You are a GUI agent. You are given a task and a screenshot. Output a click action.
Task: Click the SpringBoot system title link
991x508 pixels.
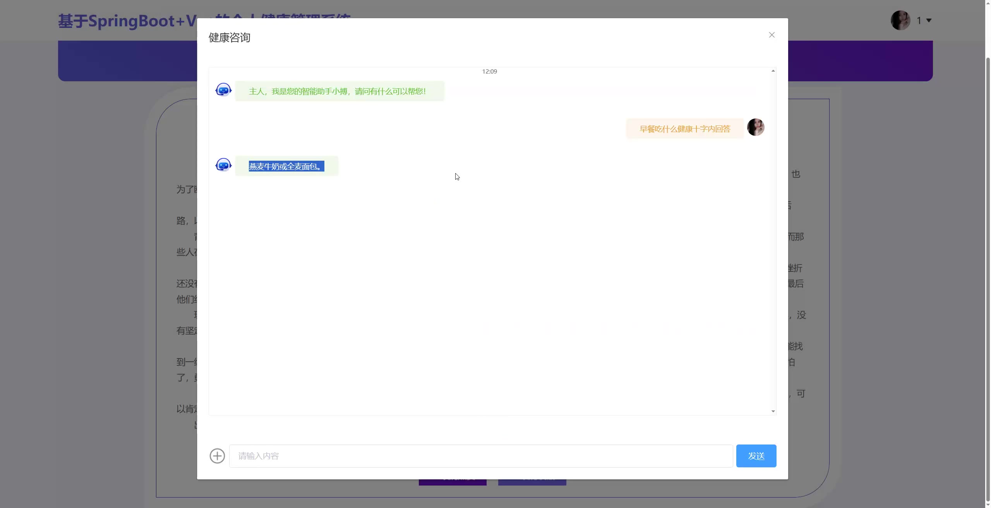(x=128, y=21)
